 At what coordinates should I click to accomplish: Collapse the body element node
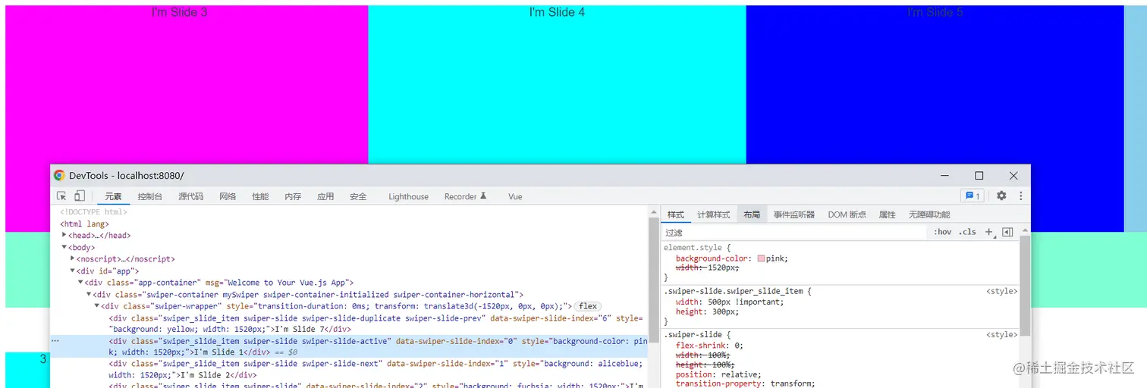(64, 247)
